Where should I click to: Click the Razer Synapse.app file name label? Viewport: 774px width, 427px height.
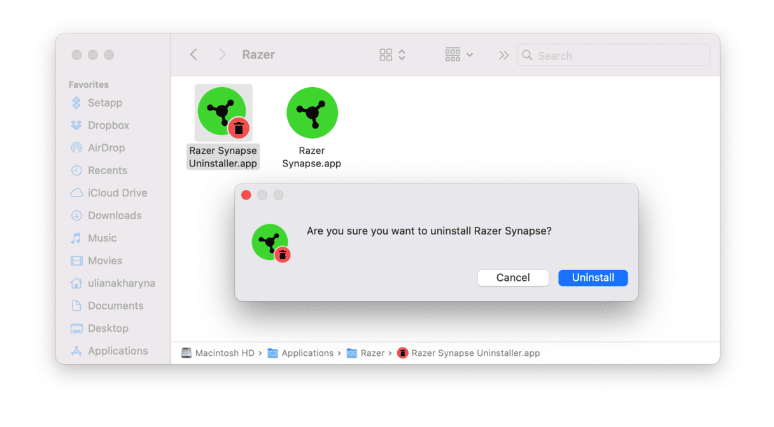(312, 157)
